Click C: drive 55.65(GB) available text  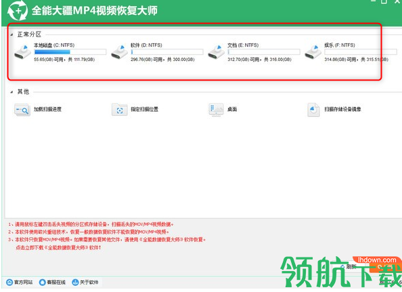pos(64,59)
